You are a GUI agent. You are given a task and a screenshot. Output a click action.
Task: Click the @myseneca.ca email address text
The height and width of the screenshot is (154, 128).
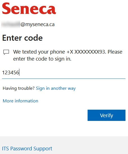point(37,24)
